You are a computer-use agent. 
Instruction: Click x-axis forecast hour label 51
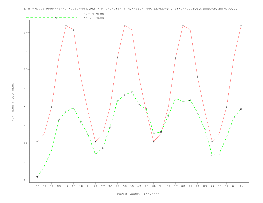coord(161,186)
